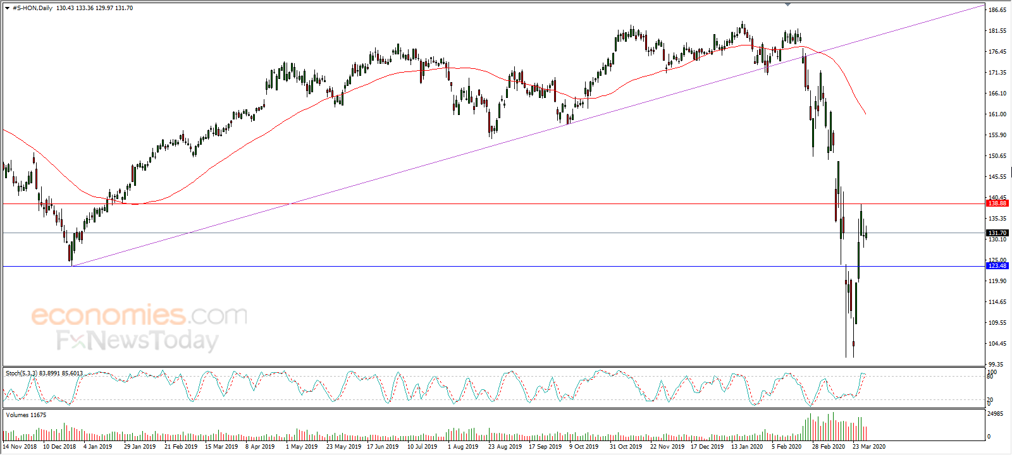Click the Volumes 11675 indicator label
1012x455 pixels.
[x=26, y=415]
